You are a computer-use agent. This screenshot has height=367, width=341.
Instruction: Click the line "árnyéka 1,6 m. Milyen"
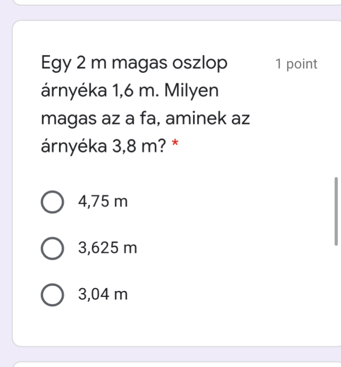[x=130, y=91]
